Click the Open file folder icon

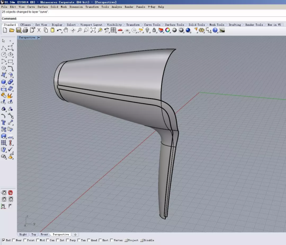point(12,30)
